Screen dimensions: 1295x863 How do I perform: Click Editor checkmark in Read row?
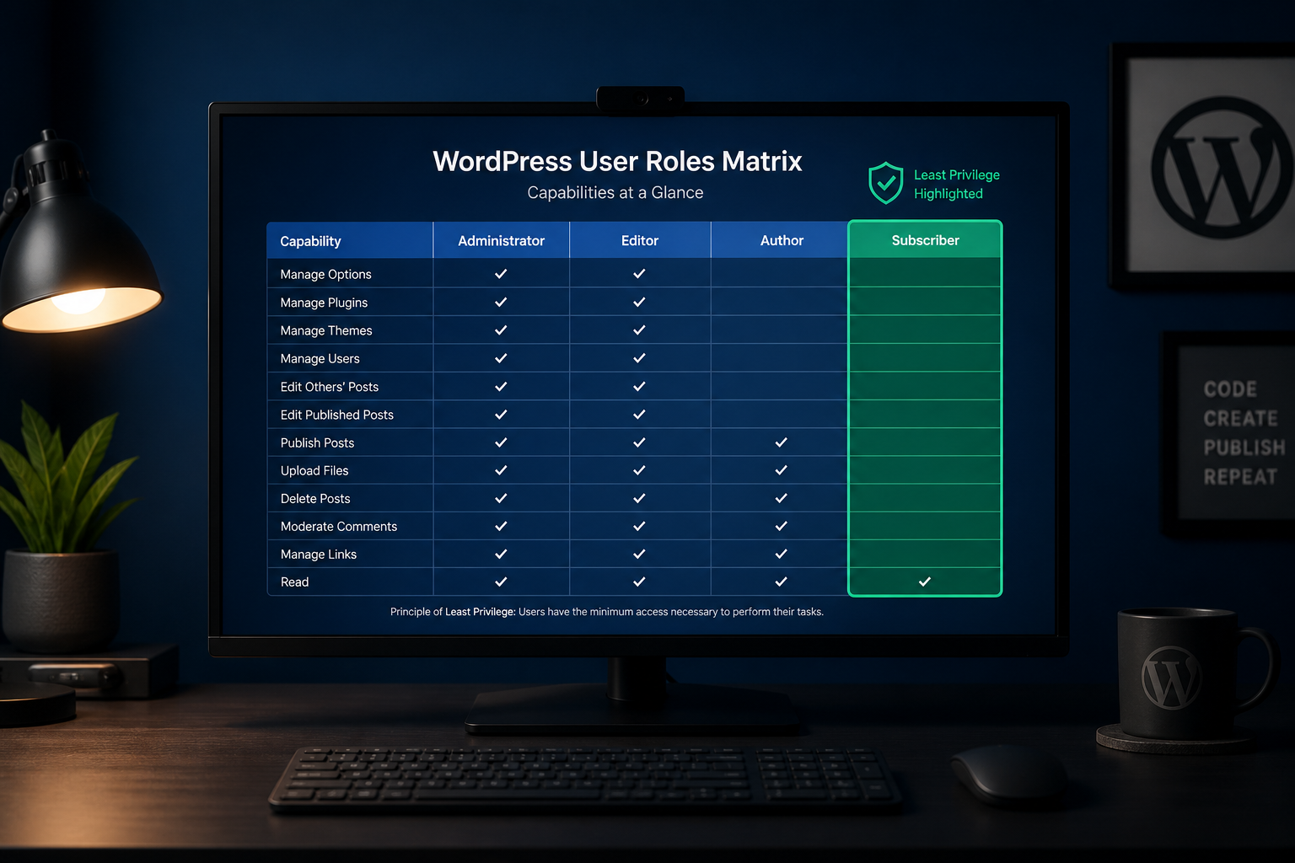[639, 582]
